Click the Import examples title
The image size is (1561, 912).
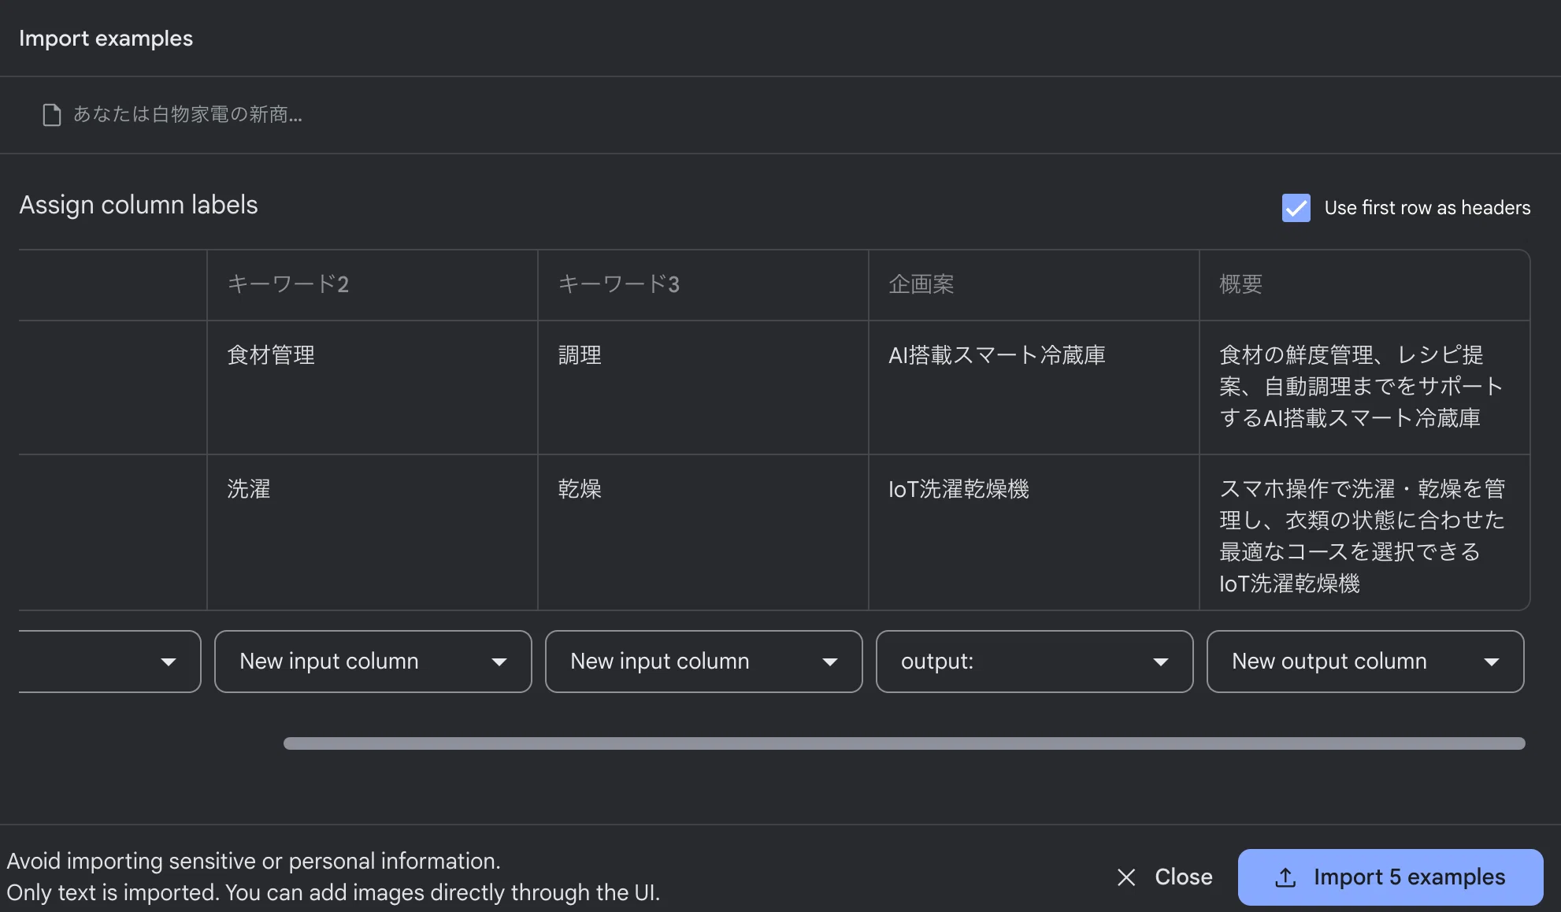point(106,39)
